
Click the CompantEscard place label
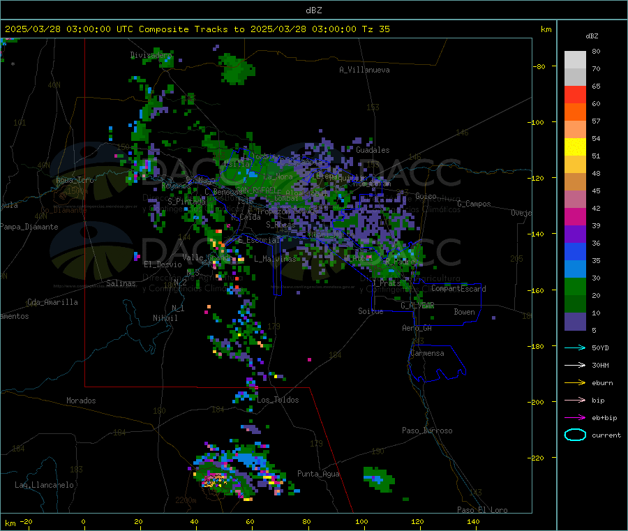click(458, 289)
